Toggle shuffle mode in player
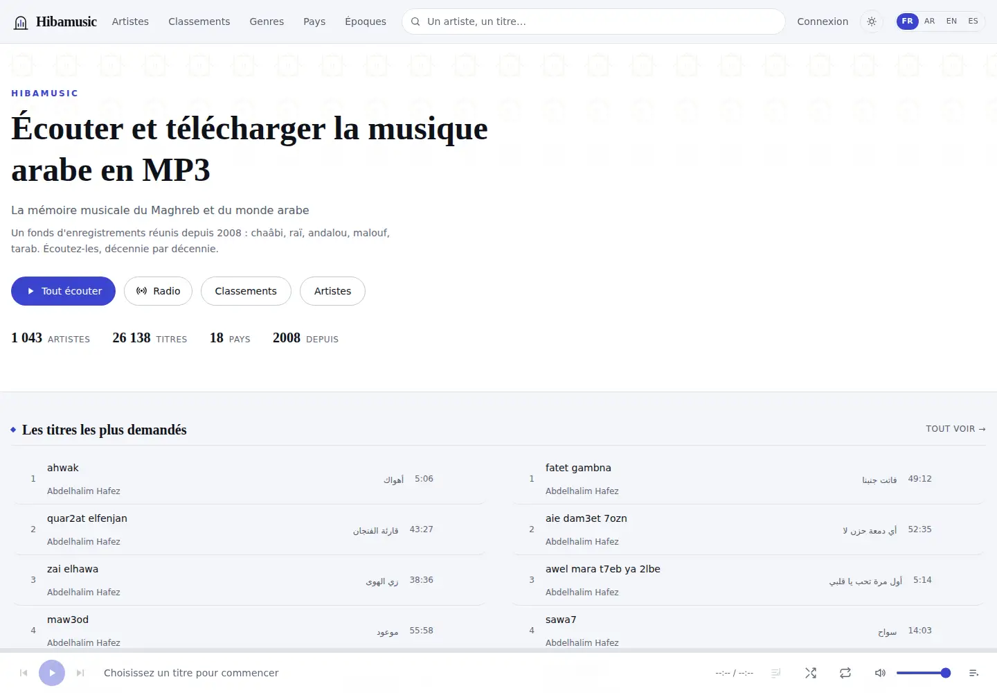Viewport: 997px width, 693px height. pos(811,673)
